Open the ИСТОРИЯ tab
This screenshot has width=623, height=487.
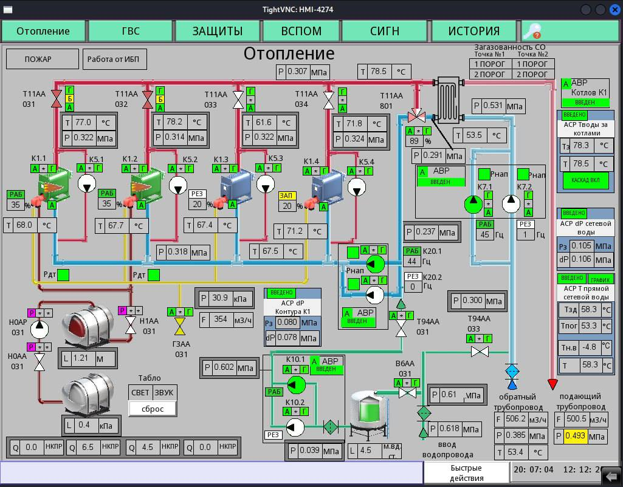[473, 31]
